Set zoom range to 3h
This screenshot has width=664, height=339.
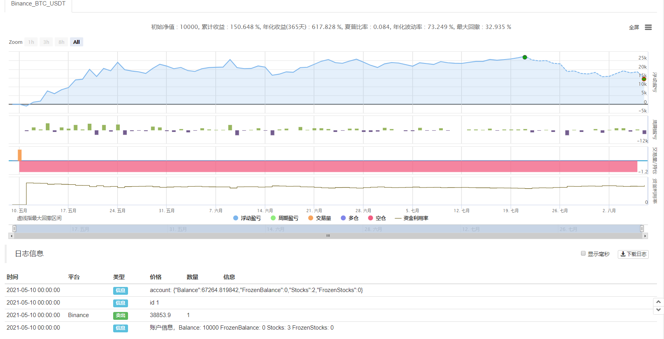(46, 42)
